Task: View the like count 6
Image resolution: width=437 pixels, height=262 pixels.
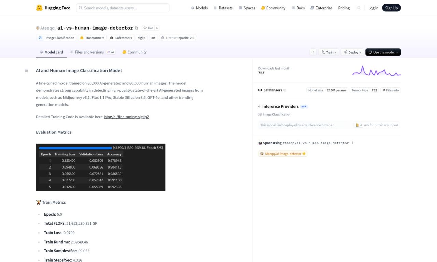Action: coord(157,28)
